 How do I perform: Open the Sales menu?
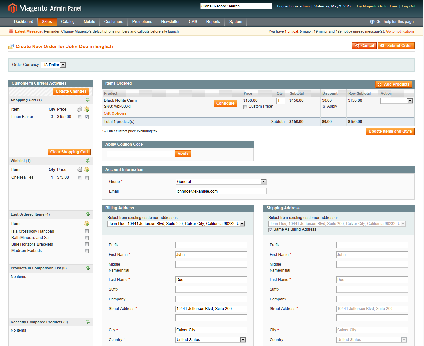pos(47,22)
